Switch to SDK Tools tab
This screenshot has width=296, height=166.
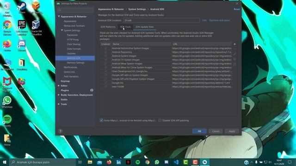(125, 27)
